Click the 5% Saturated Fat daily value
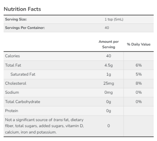This screenshot has width=157, height=141. pyautogui.click(x=139, y=74)
